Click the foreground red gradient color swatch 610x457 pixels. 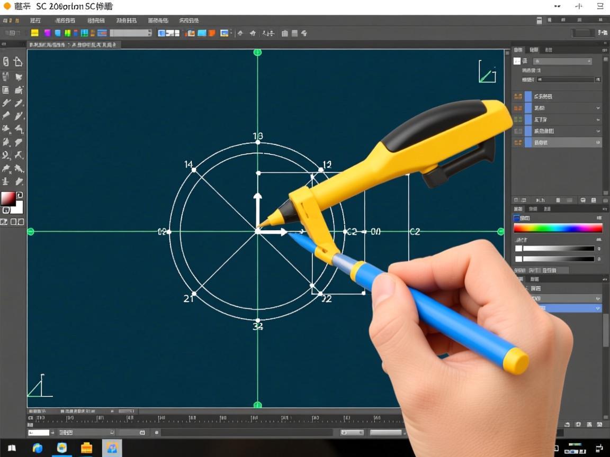[8, 199]
